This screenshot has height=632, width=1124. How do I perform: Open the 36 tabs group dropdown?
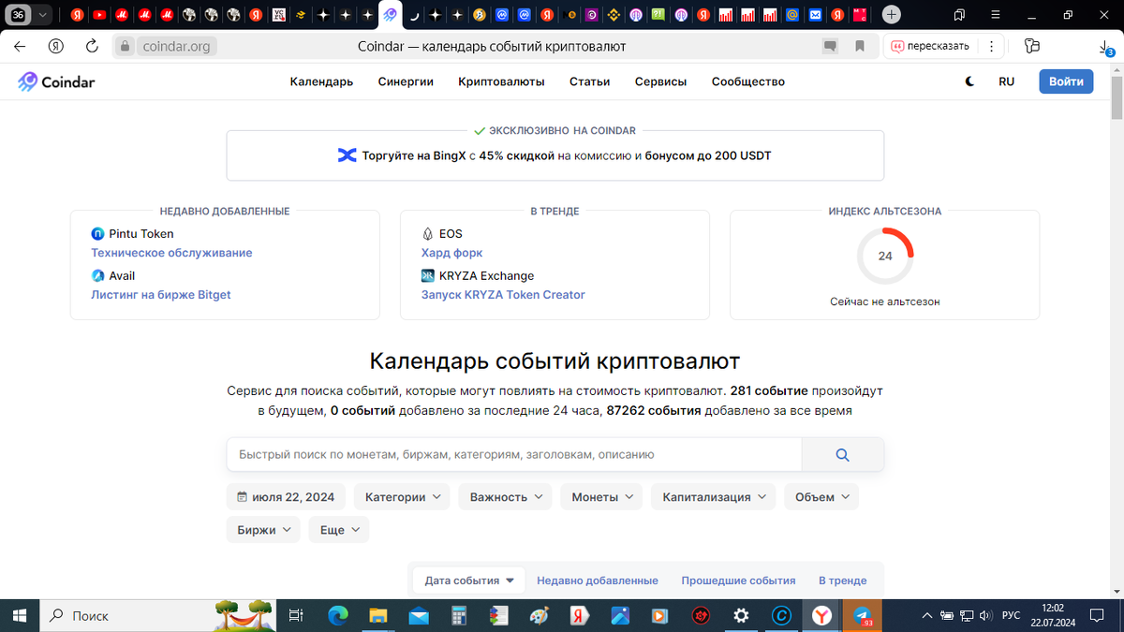[31, 15]
